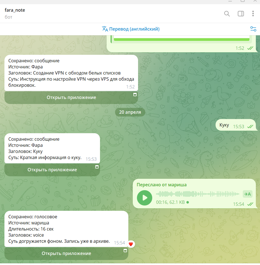Play the forwarded voice message
The height and width of the screenshot is (265, 260).
click(x=144, y=198)
